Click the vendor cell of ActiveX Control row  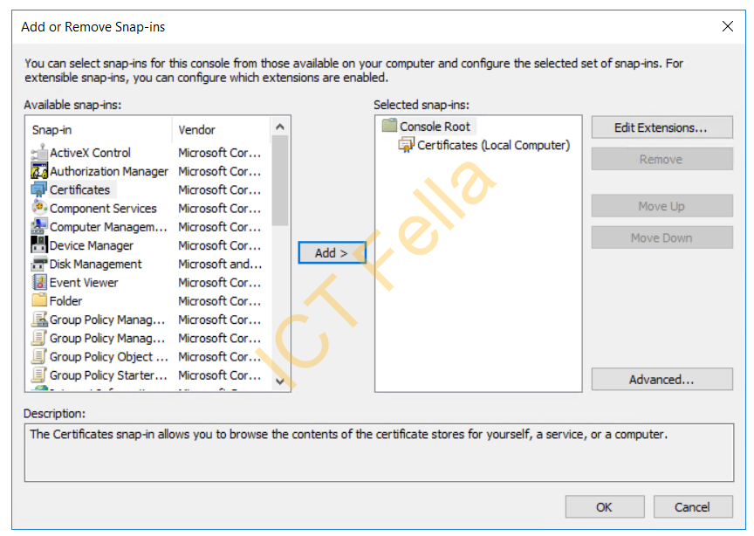tap(220, 153)
